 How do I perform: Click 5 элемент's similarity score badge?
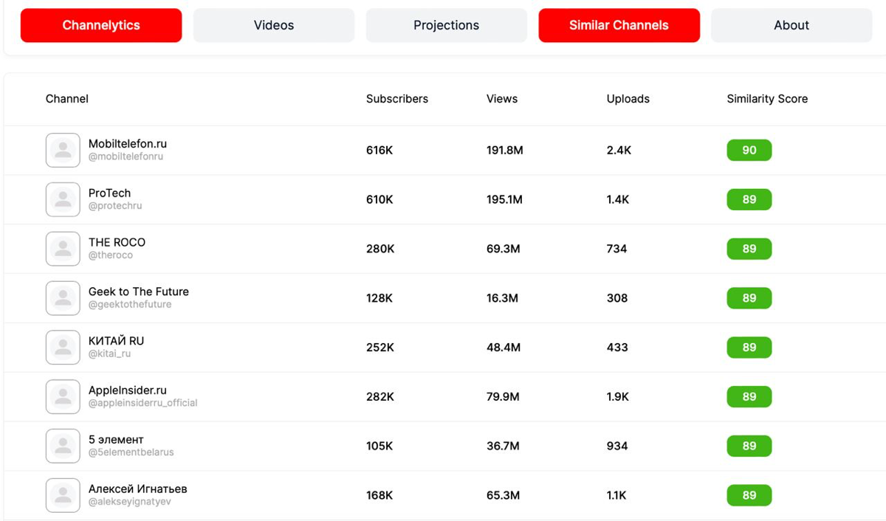tap(749, 446)
